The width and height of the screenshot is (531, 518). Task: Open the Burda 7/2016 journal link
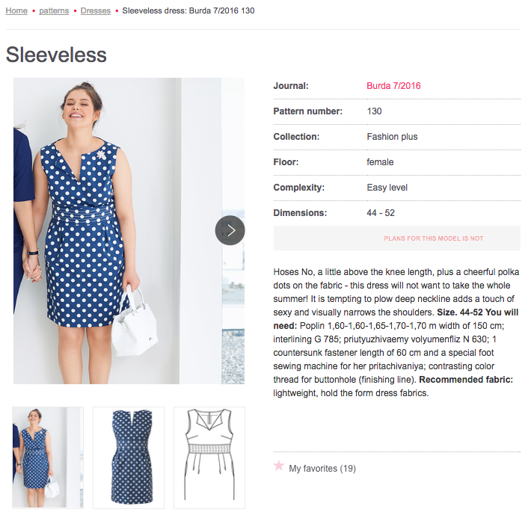click(393, 86)
